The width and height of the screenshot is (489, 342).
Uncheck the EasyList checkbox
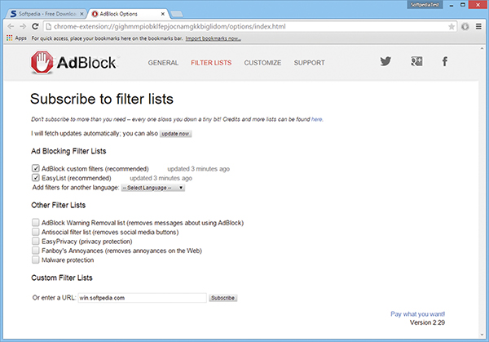35,178
